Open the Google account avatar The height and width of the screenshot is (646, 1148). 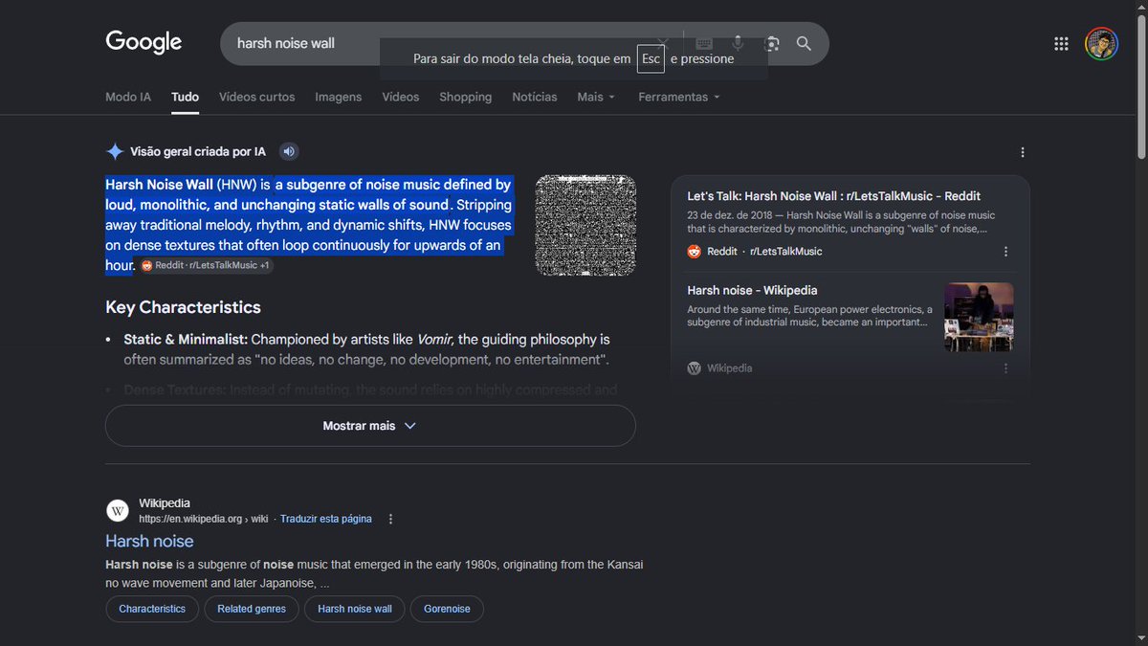click(x=1101, y=43)
